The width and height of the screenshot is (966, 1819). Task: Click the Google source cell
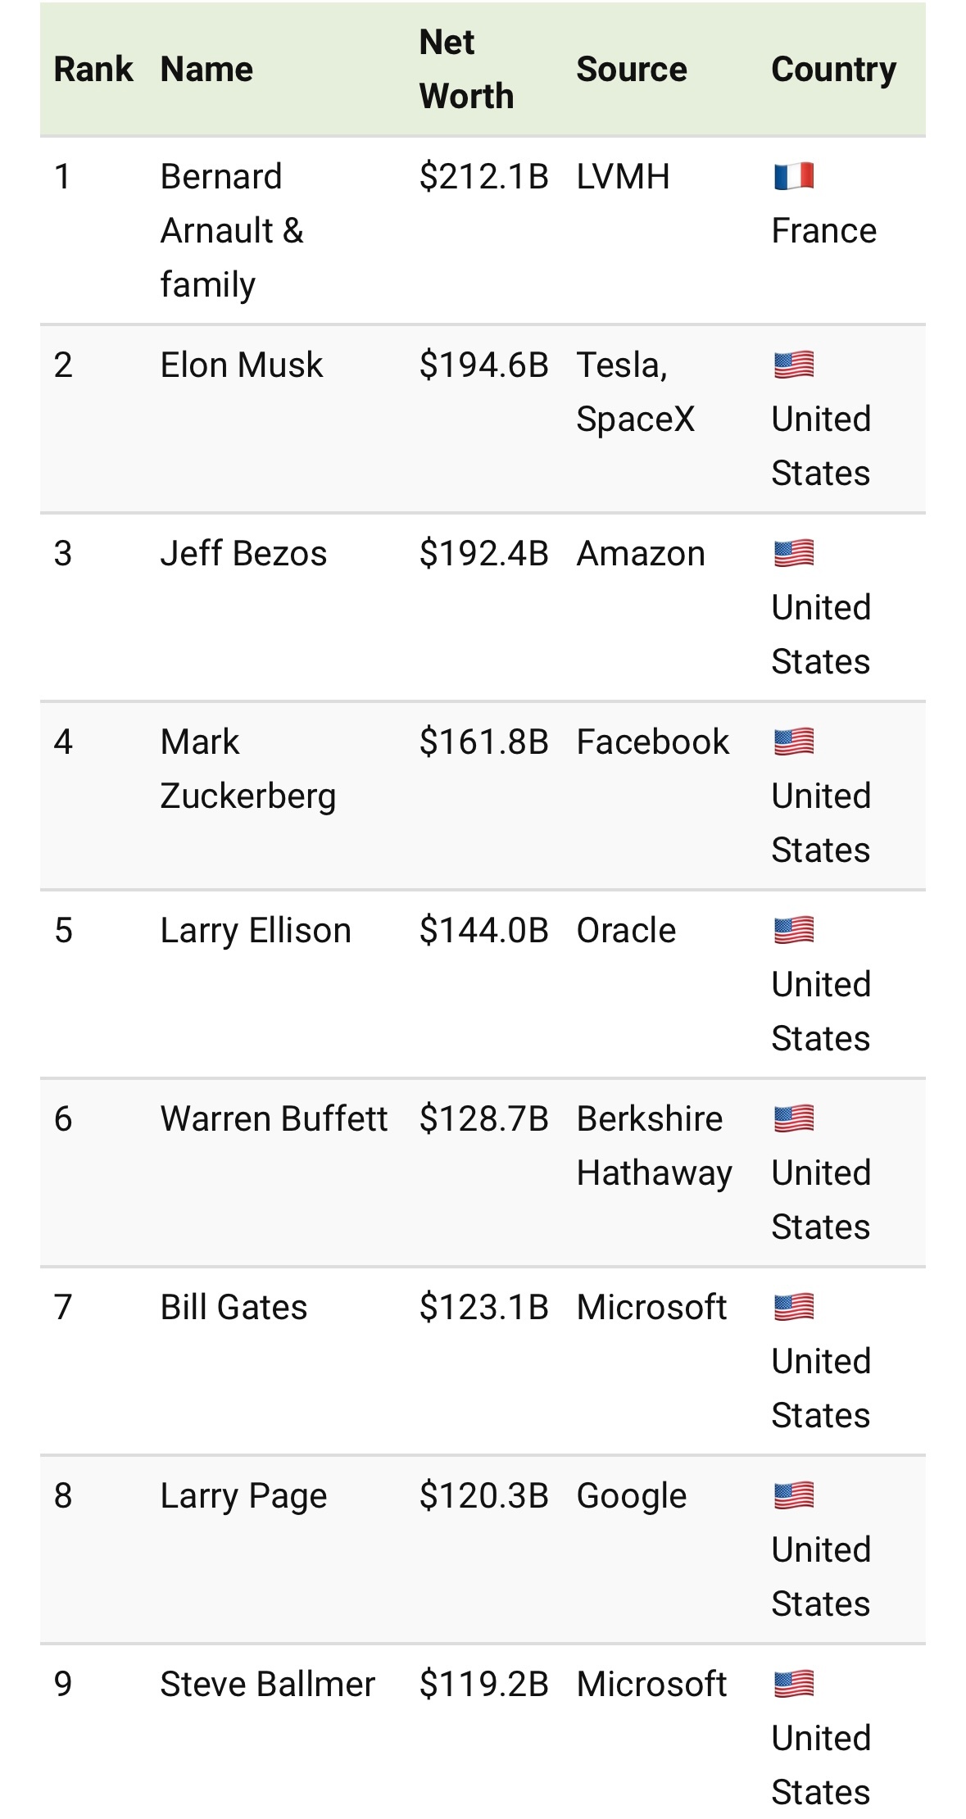point(631,1496)
